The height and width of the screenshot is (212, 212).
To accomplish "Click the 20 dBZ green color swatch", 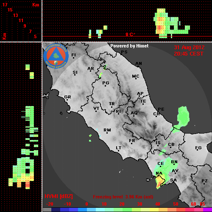I will 118,210.
